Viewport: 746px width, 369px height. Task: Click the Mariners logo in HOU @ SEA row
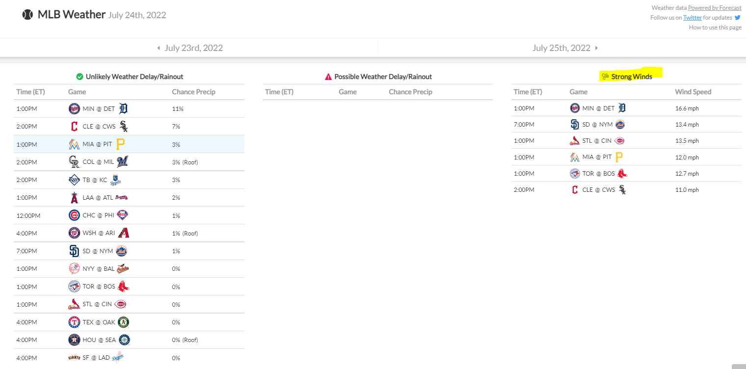[x=125, y=340]
